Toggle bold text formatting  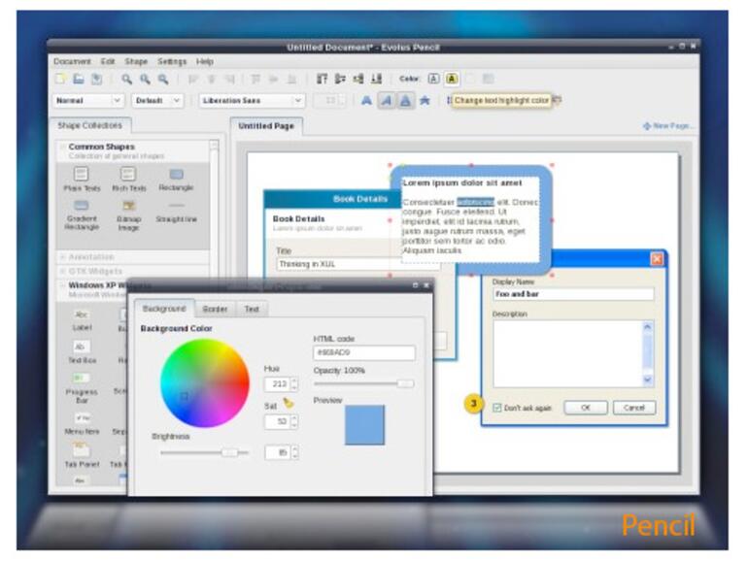coord(366,101)
